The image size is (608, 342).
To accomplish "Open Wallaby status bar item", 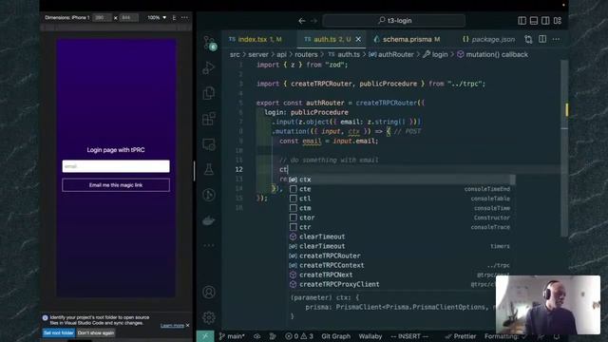I will [x=370, y=336].
